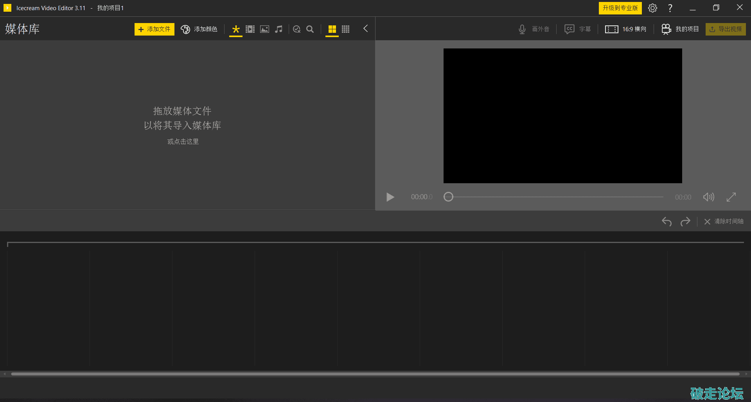Collapse the media library panel

point(365,29)
